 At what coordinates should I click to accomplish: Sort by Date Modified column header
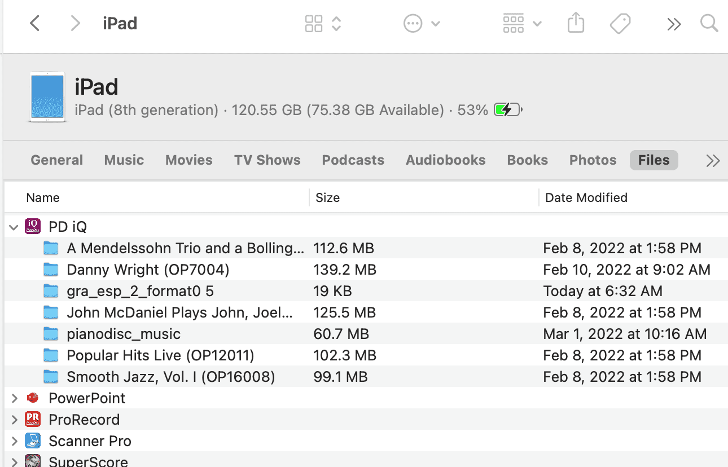pyautogui.click(x=586, y=197)
